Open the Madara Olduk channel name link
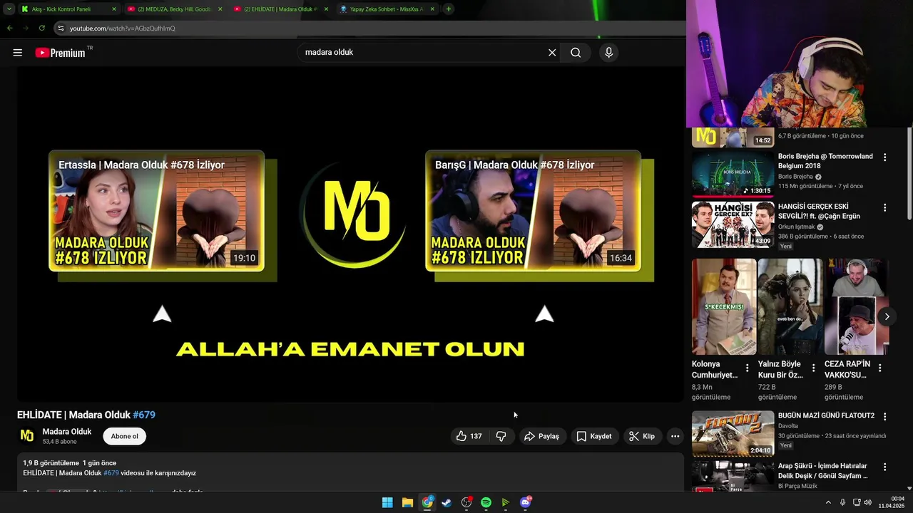Screen dimensions: 913x513 pos(66,431)
